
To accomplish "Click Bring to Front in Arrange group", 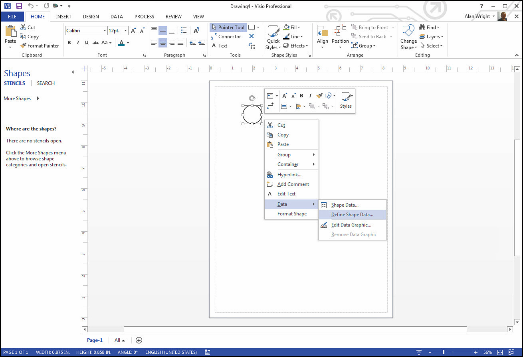I will coord(370,27).
